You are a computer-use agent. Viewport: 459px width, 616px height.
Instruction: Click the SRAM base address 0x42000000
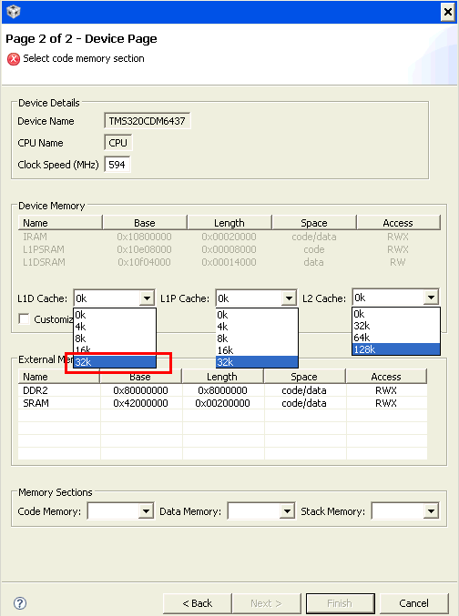[140, 403]
